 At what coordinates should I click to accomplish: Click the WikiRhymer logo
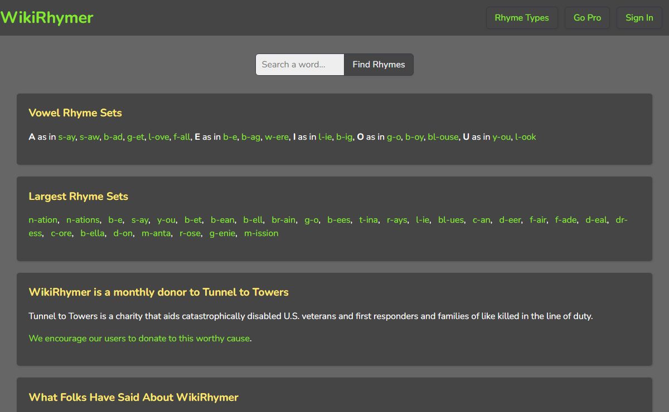point(47,18)
